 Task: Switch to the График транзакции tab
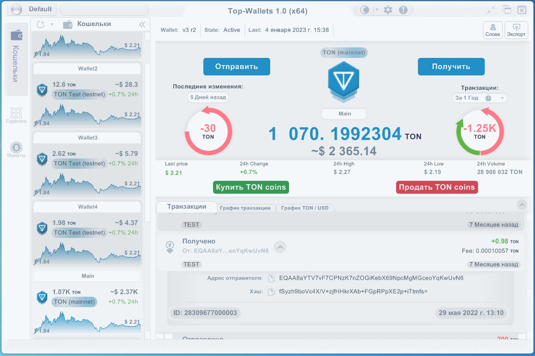(245, 208)
